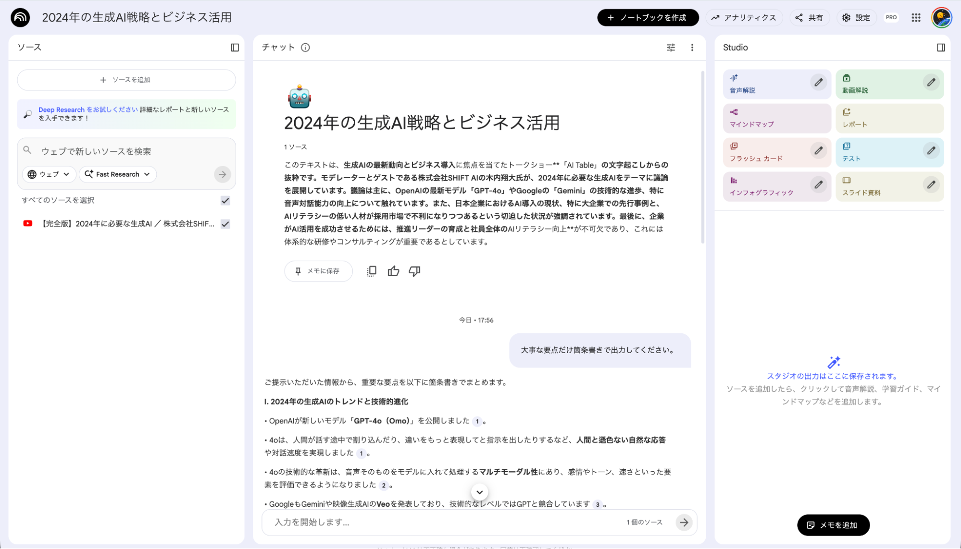Open the ウェブ source type dropdown
The width and height of the screenshot is (961, 549).
49,174
